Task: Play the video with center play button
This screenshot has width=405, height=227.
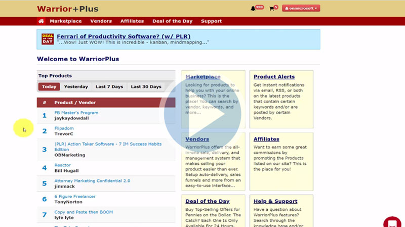Action: point(202,115)
